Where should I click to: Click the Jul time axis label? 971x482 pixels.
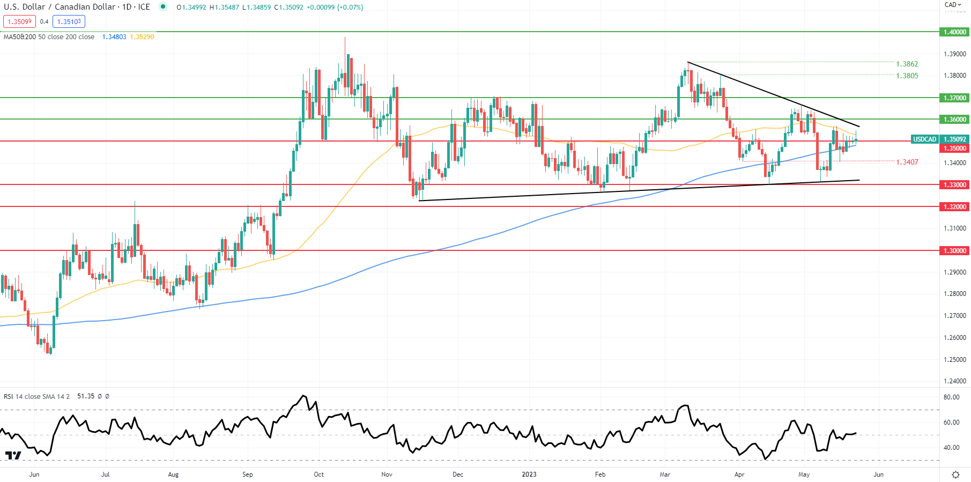pos(106,474)
